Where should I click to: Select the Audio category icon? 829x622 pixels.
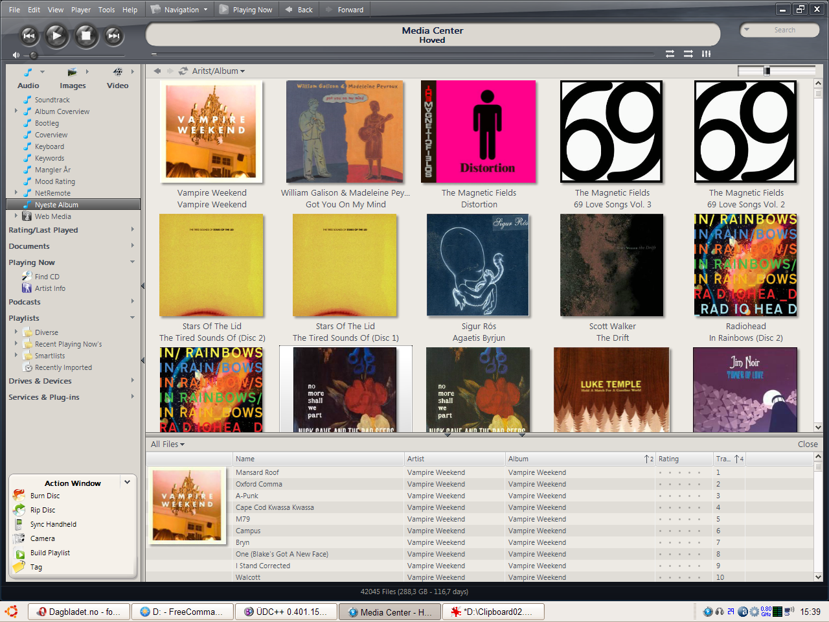point(28,72)
